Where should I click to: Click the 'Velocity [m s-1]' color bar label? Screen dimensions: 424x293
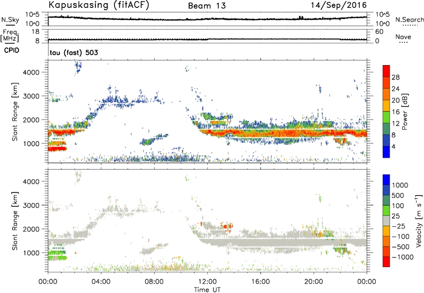(419, 220)
